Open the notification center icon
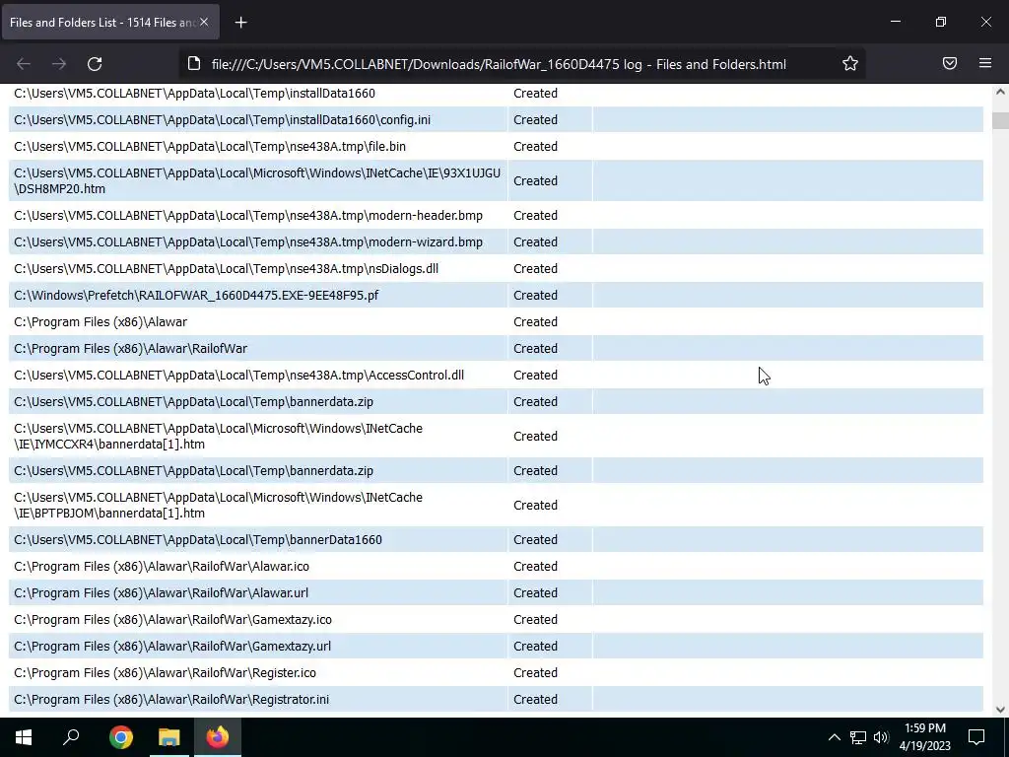Image resolution: width=1009 pixels, height=757 pixels. click(x=976, y=737)
